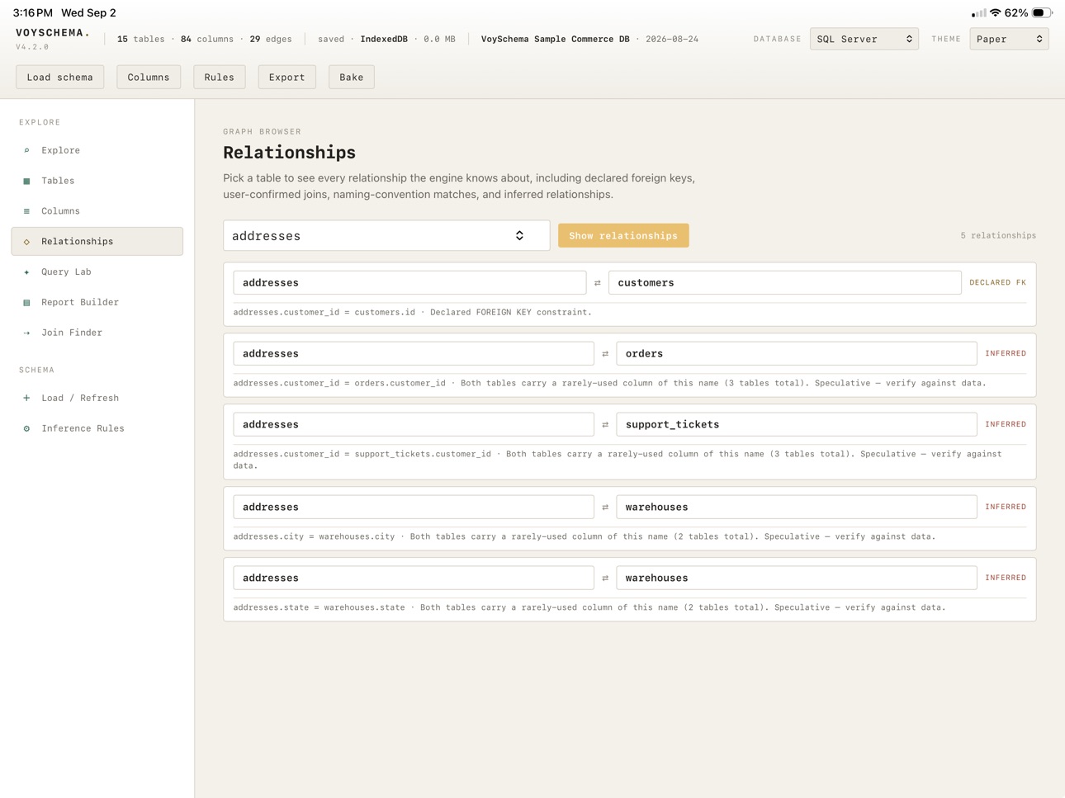Click swap icon in addresses.city warehouses row

[605, 508]
